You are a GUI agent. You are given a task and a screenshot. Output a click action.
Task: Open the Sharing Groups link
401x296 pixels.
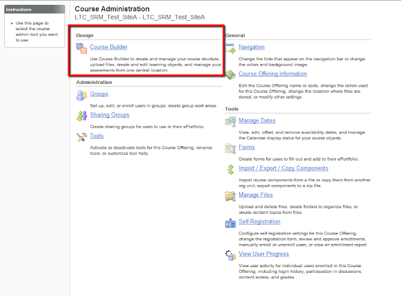click(110, 115)
